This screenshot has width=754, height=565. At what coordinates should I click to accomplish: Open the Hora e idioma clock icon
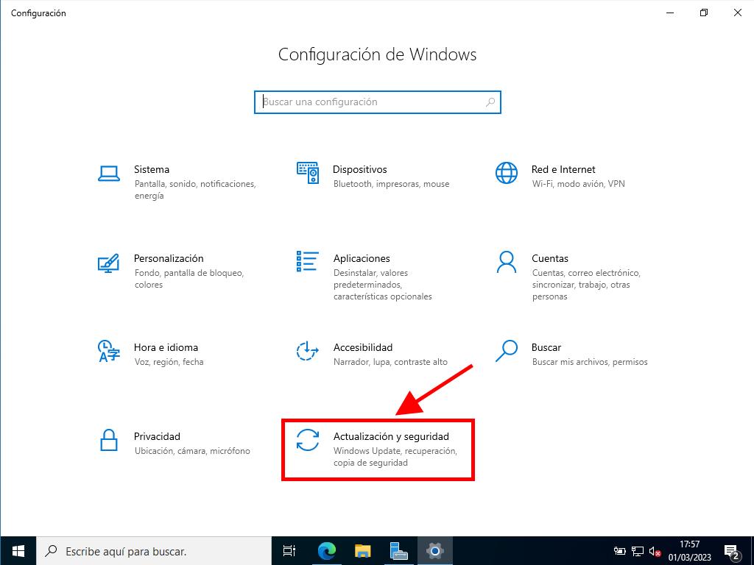point(109,351)
